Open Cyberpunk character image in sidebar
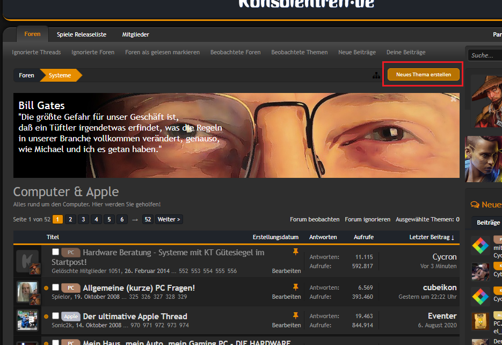Image resolution: width=502 pixels, height=345 pixels. [483, 159]
